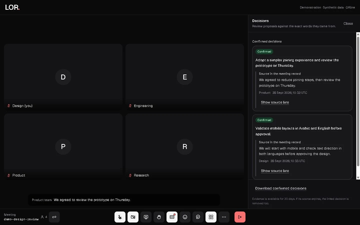The image size is (360, 225).
Task: Select the Engineering video tile
Action: pyautogui.click(x=185, y=77)
